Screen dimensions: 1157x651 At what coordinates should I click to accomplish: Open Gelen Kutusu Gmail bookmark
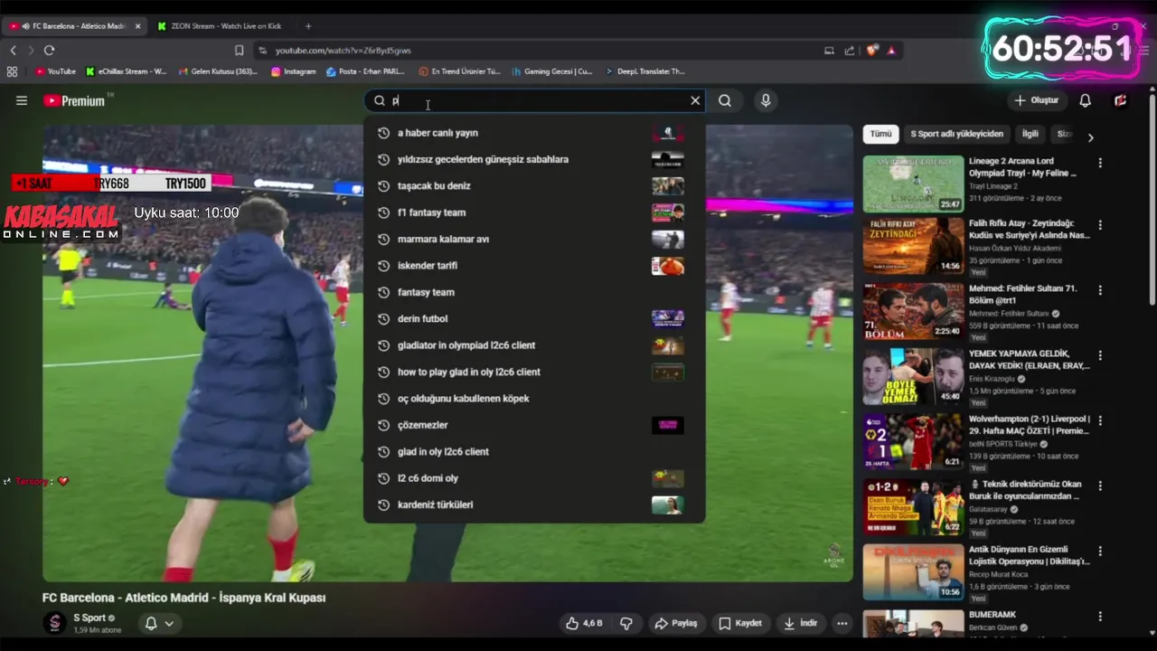pos(218,71)
